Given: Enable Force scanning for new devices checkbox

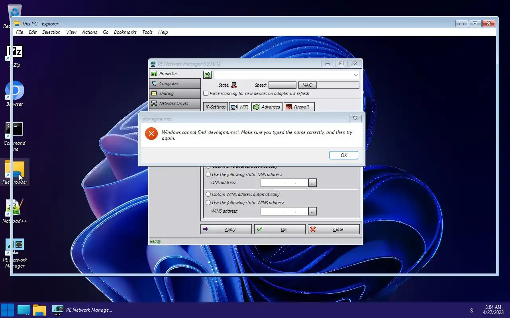Looking at the screenshot, I should (206, 93).
